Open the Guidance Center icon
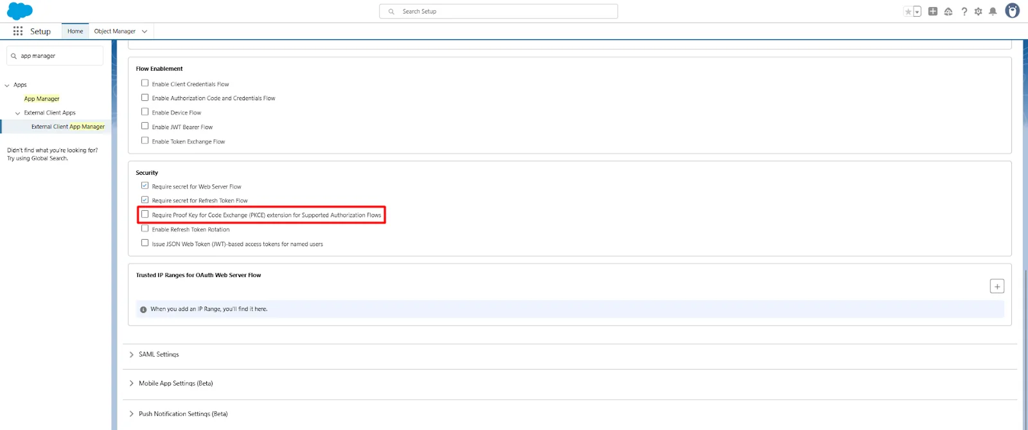The image size is (1028, 430). 948,12
